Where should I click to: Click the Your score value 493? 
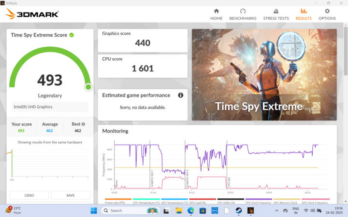(21, 131)
